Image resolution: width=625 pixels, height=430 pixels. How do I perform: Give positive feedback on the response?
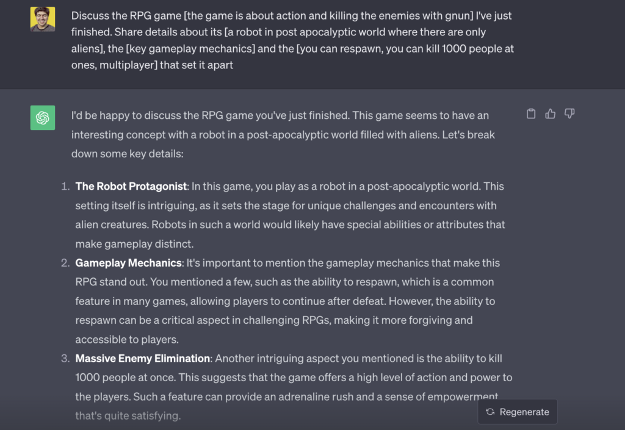coord(550,113)
